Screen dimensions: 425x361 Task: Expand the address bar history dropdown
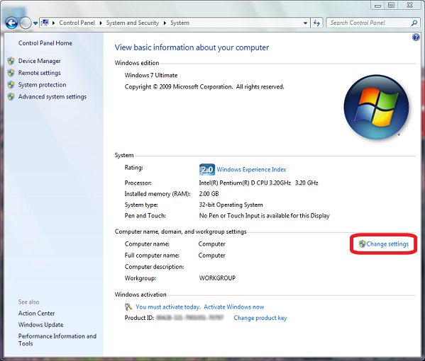(306, 23)
